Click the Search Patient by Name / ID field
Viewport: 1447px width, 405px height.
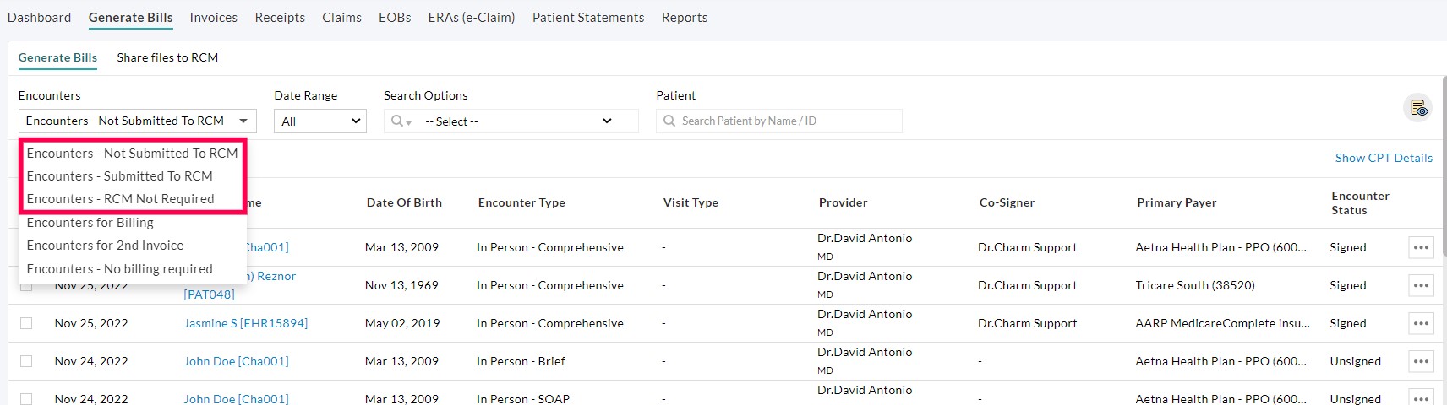coord(786,121)
